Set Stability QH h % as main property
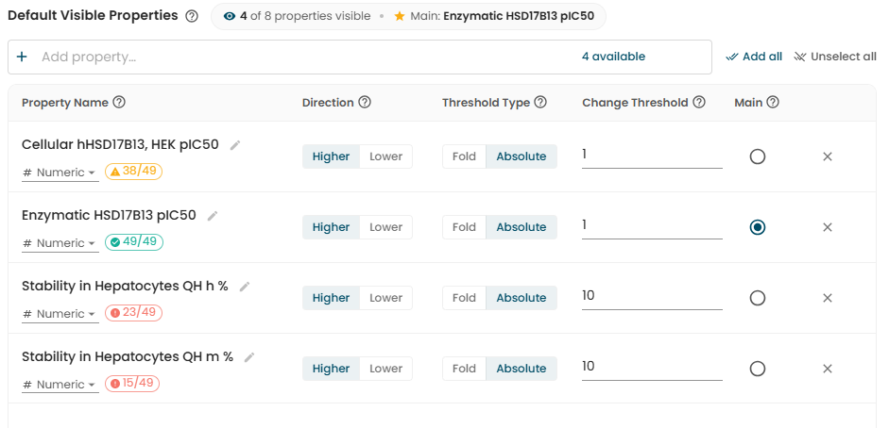The image size is (889, 428). (758, 298)
